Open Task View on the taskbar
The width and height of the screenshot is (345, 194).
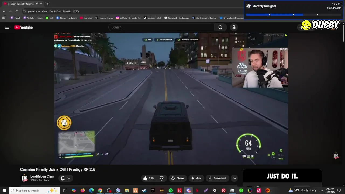tap(65, 190)
